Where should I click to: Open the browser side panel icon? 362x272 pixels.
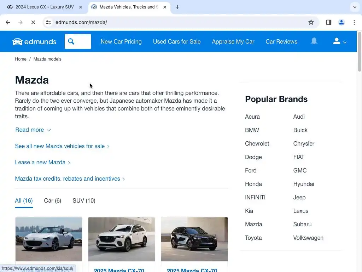[328, 22]
